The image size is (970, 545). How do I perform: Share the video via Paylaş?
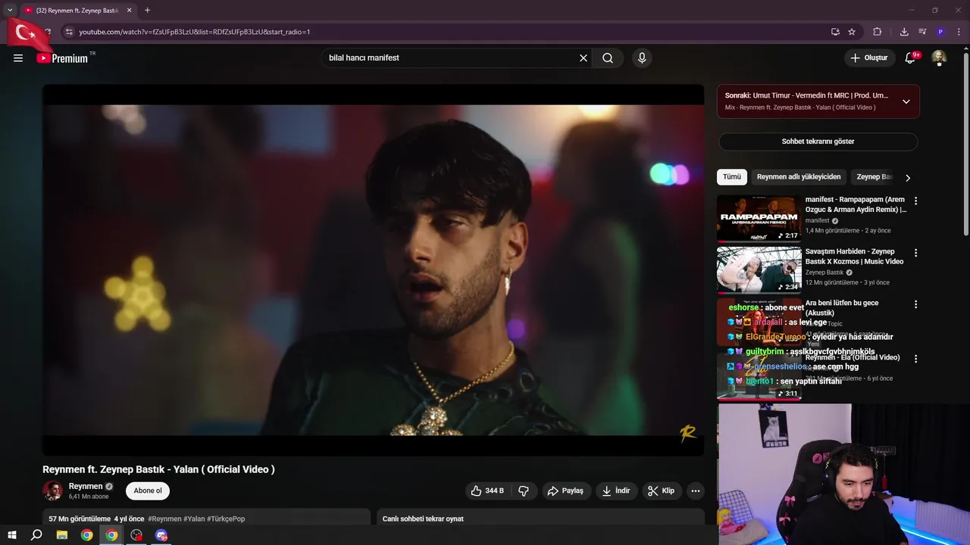tap(565, 490)
